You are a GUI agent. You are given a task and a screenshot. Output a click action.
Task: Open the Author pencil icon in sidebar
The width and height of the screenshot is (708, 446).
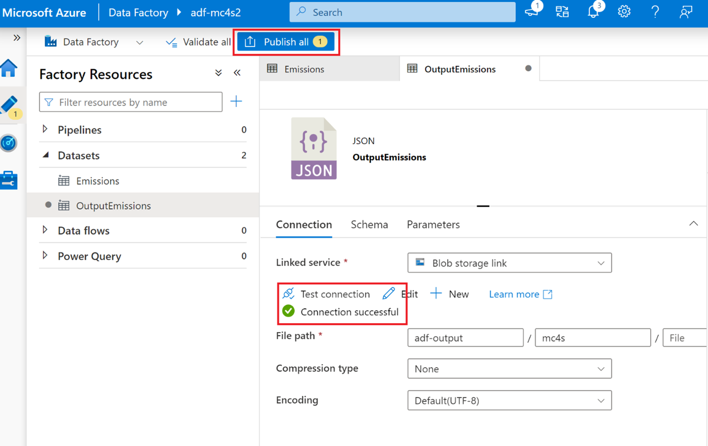(9, 106)
